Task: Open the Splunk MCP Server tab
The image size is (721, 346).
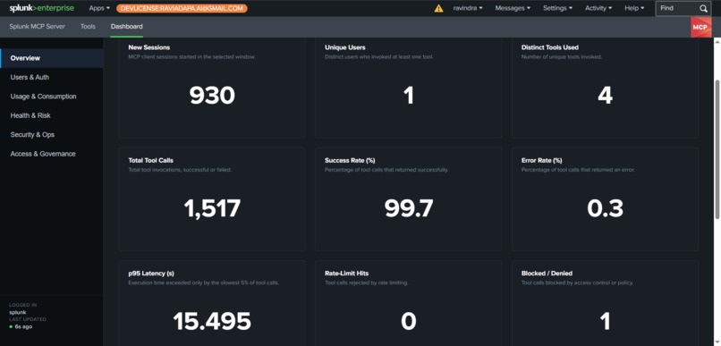Action: coord(38,26)
